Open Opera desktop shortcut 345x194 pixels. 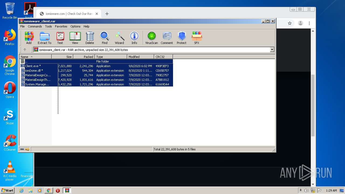(10, 90)
